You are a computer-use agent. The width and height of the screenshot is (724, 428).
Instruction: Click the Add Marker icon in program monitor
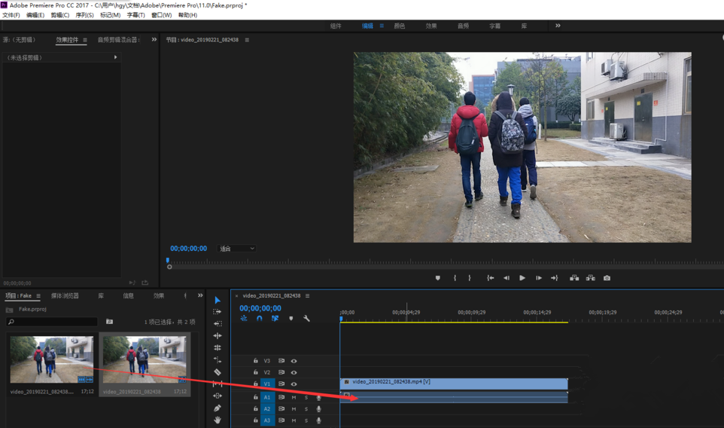pos(438,278)
